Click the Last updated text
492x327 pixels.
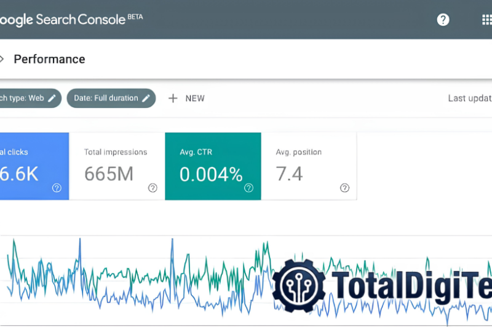point(470,98)
